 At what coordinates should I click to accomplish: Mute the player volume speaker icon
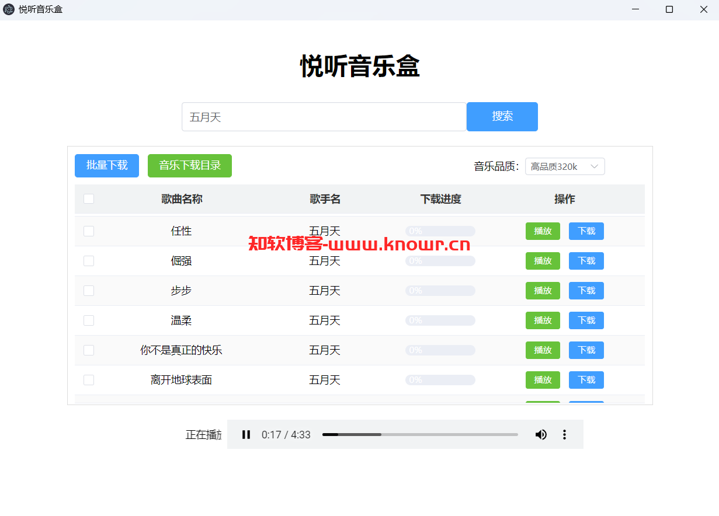(541, 434)
